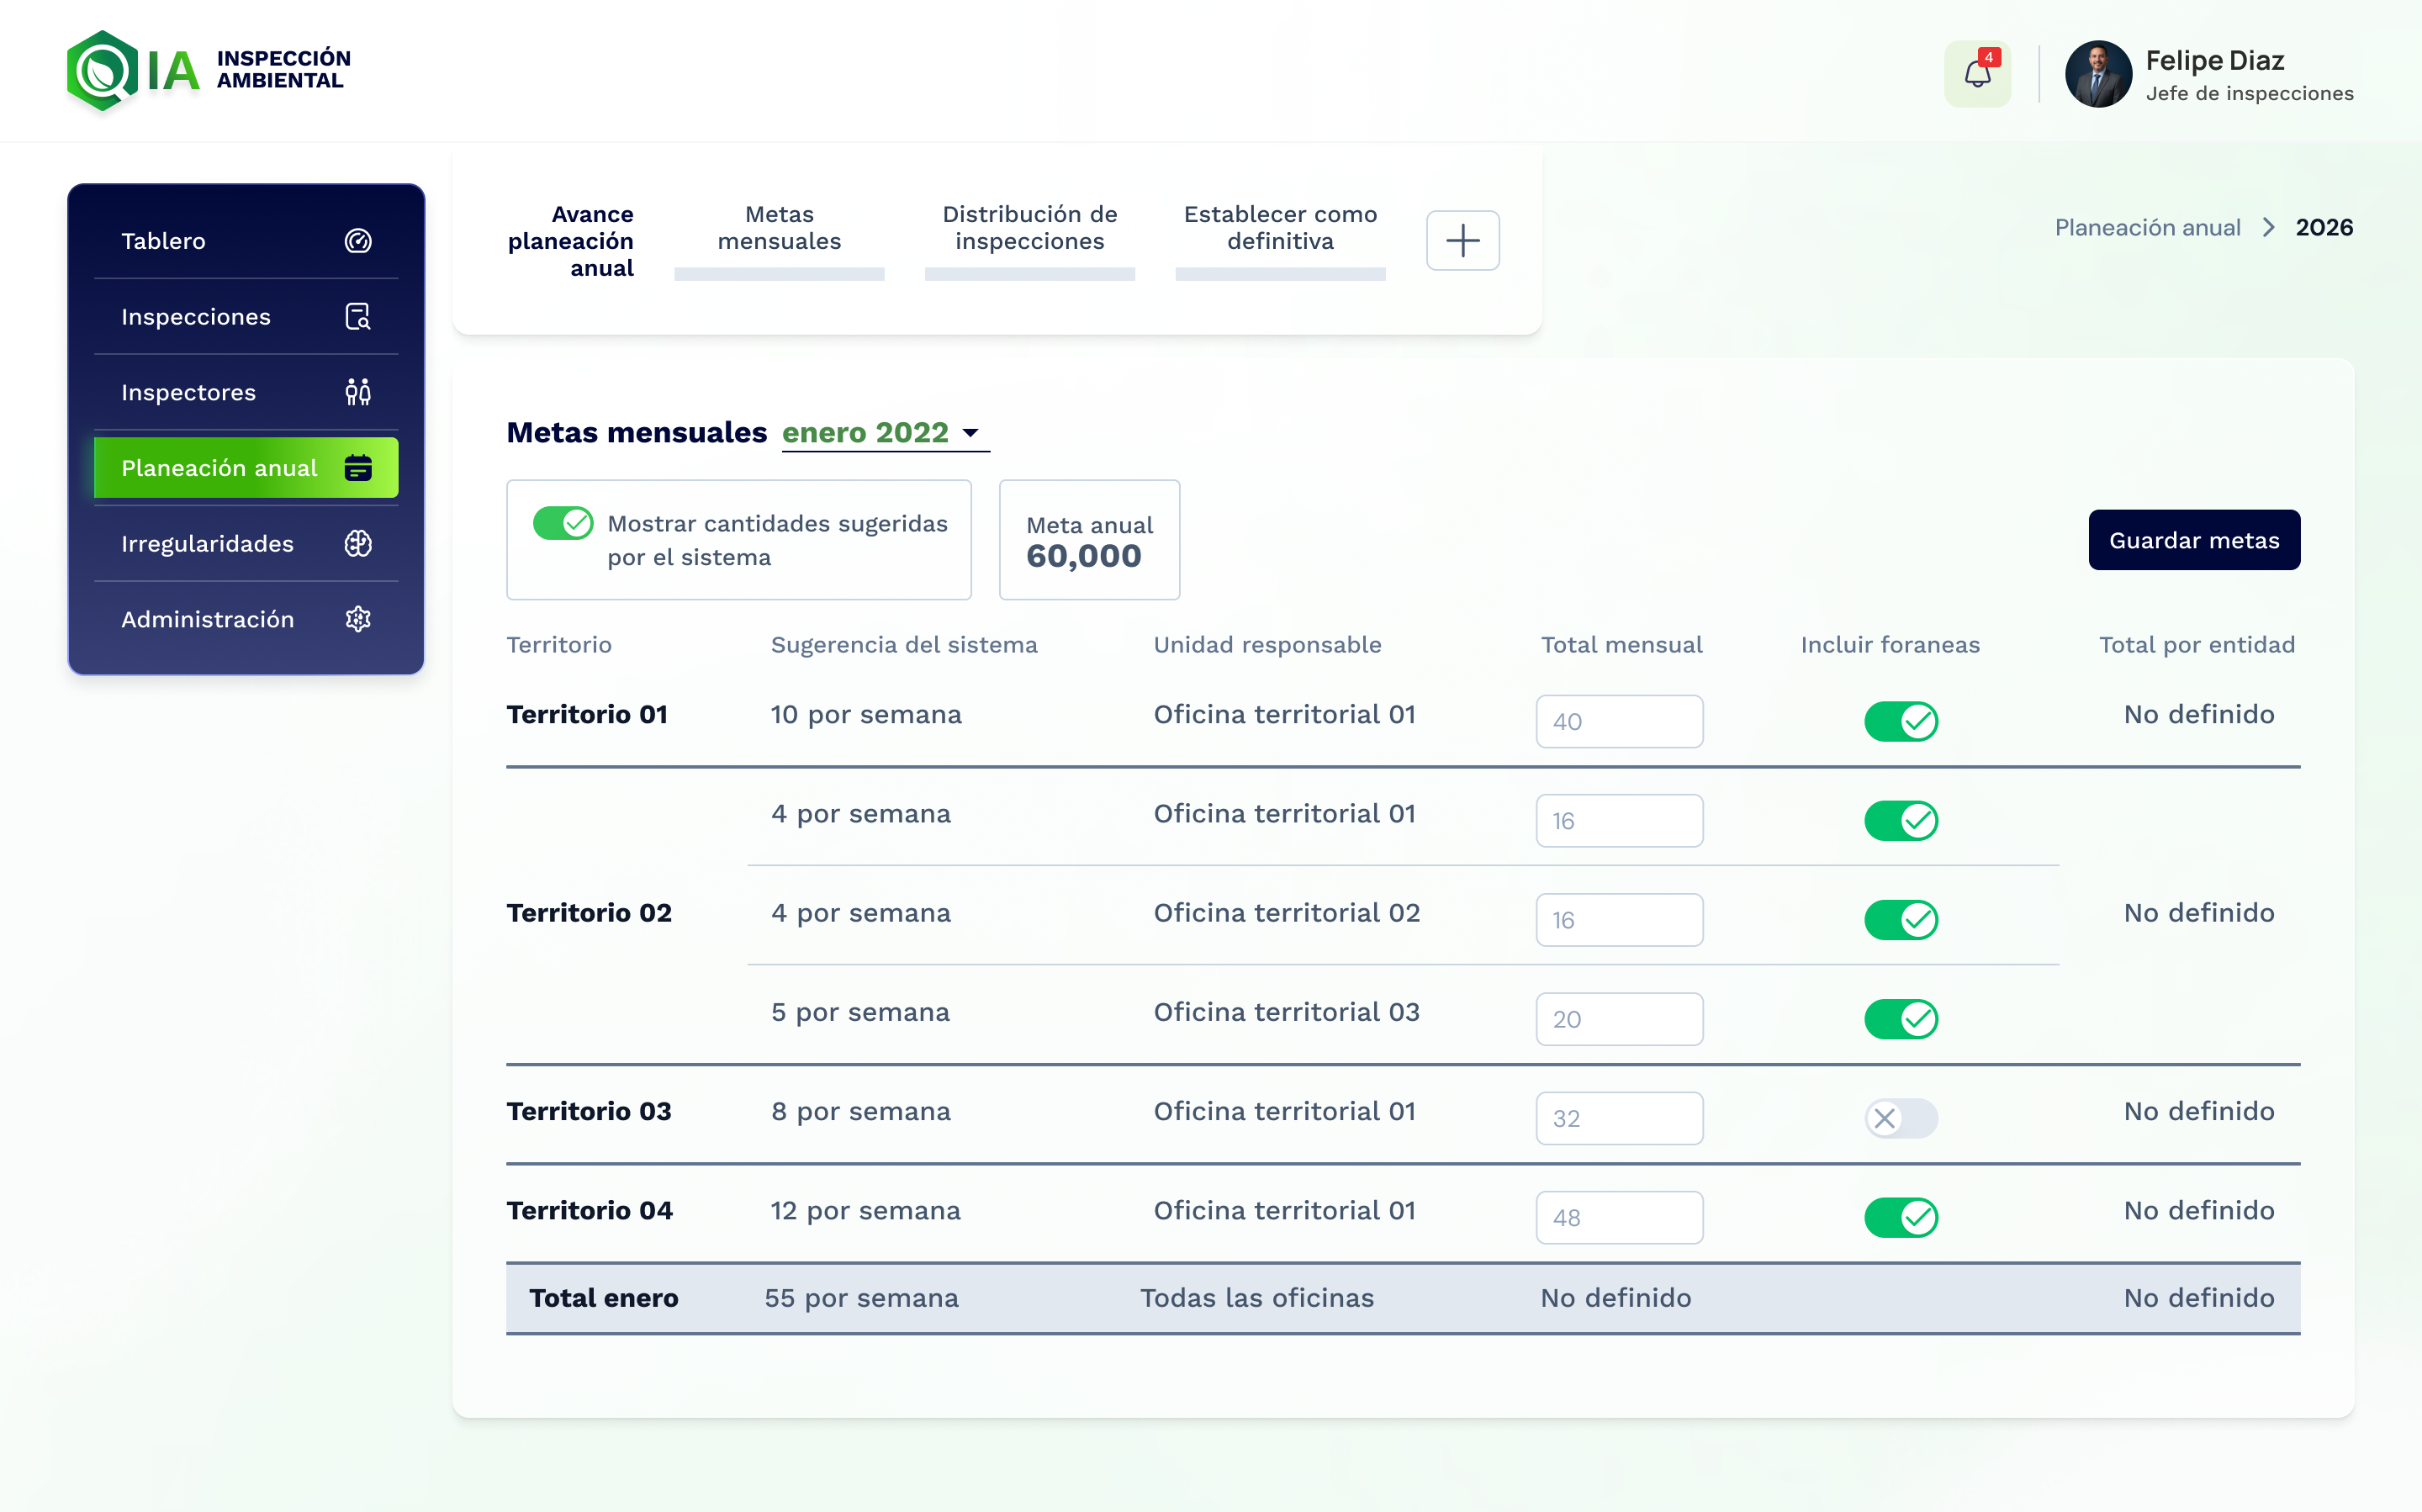Click the Irregularidades sidebar icon

tap(358, 544)
